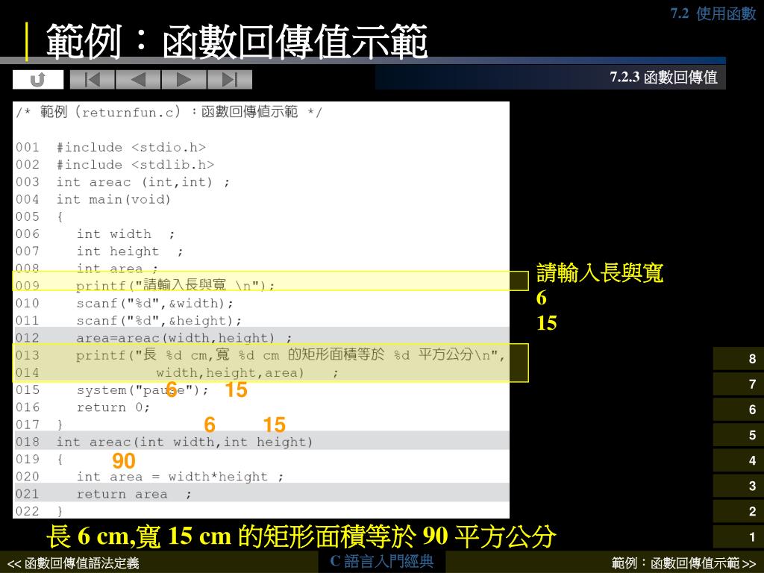
Task: Click line 009 printf 請輸入長與寬
Action: tap(145, 285)
